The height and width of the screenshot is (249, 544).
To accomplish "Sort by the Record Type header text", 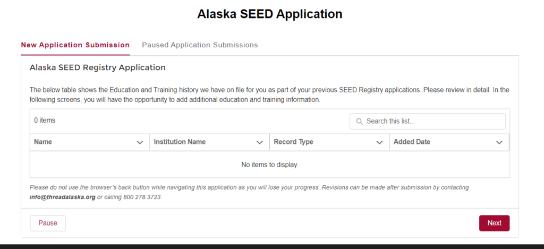I will point(293,142).
